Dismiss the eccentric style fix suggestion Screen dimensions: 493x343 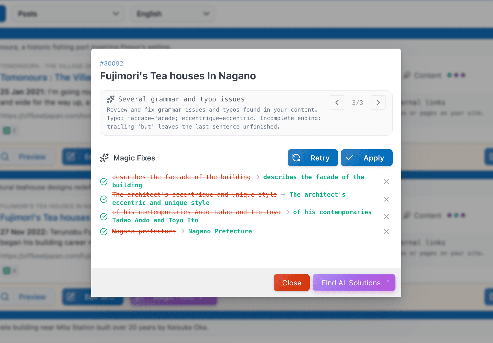[x=386, y=199]
